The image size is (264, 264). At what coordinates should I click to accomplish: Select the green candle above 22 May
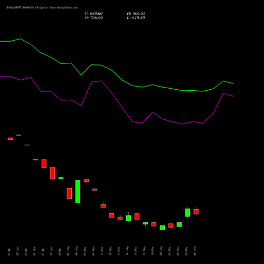[179, 224]
